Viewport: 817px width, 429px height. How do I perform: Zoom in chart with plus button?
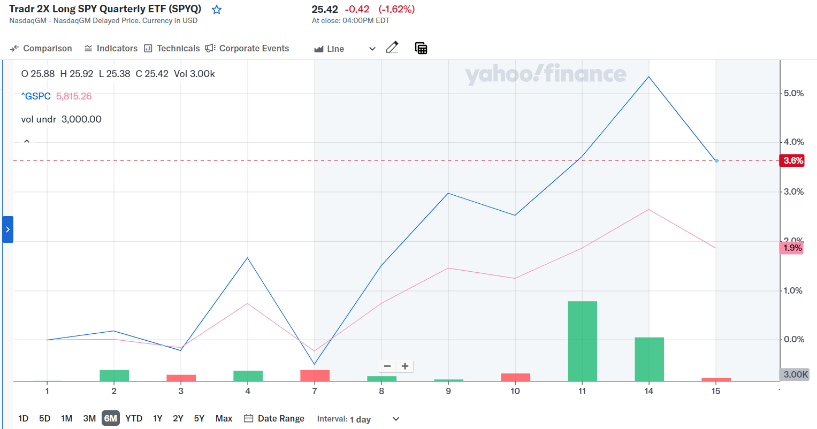405,366
